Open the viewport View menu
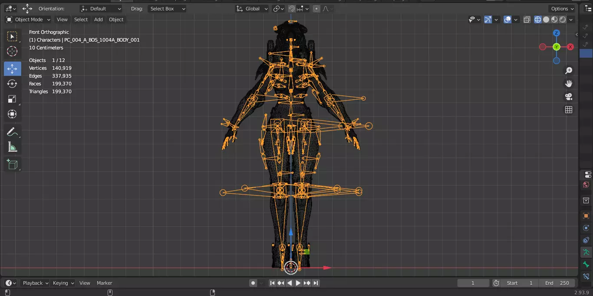The width and height of the screenshot is (593, 296). click(x=62, y=20)
